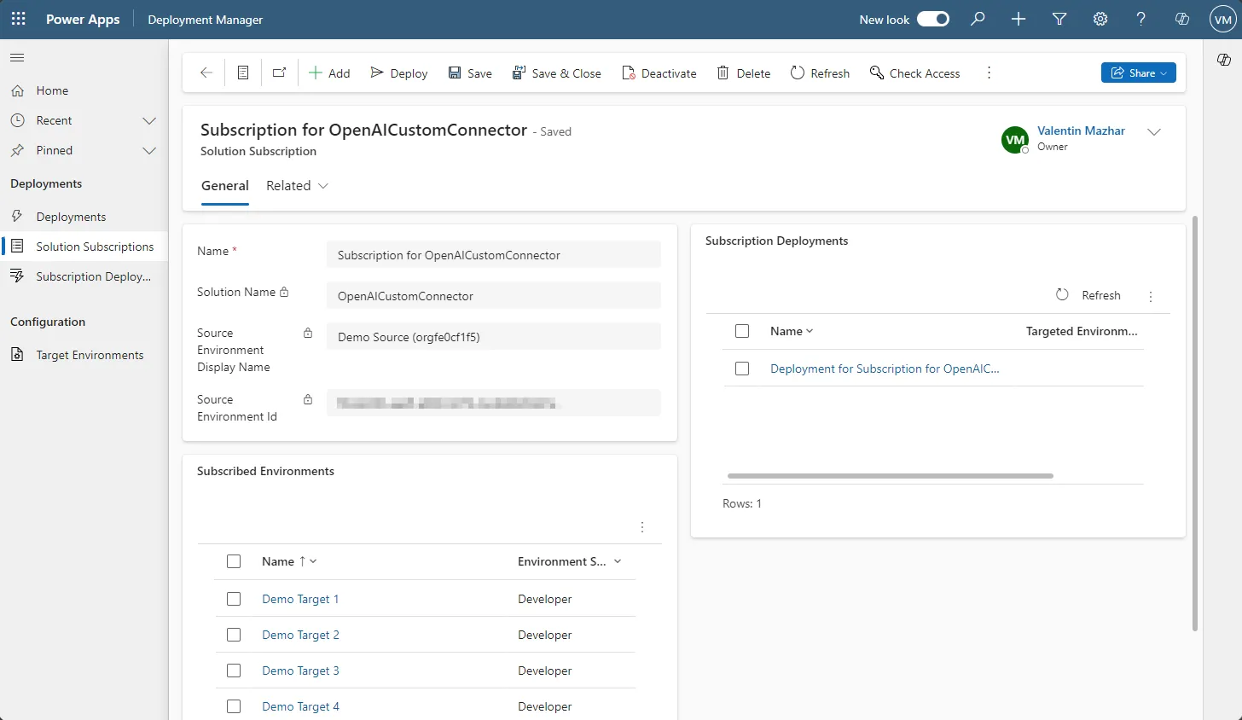
Task: Check the Deployment for Subscription row
Action: coord(742,369)
